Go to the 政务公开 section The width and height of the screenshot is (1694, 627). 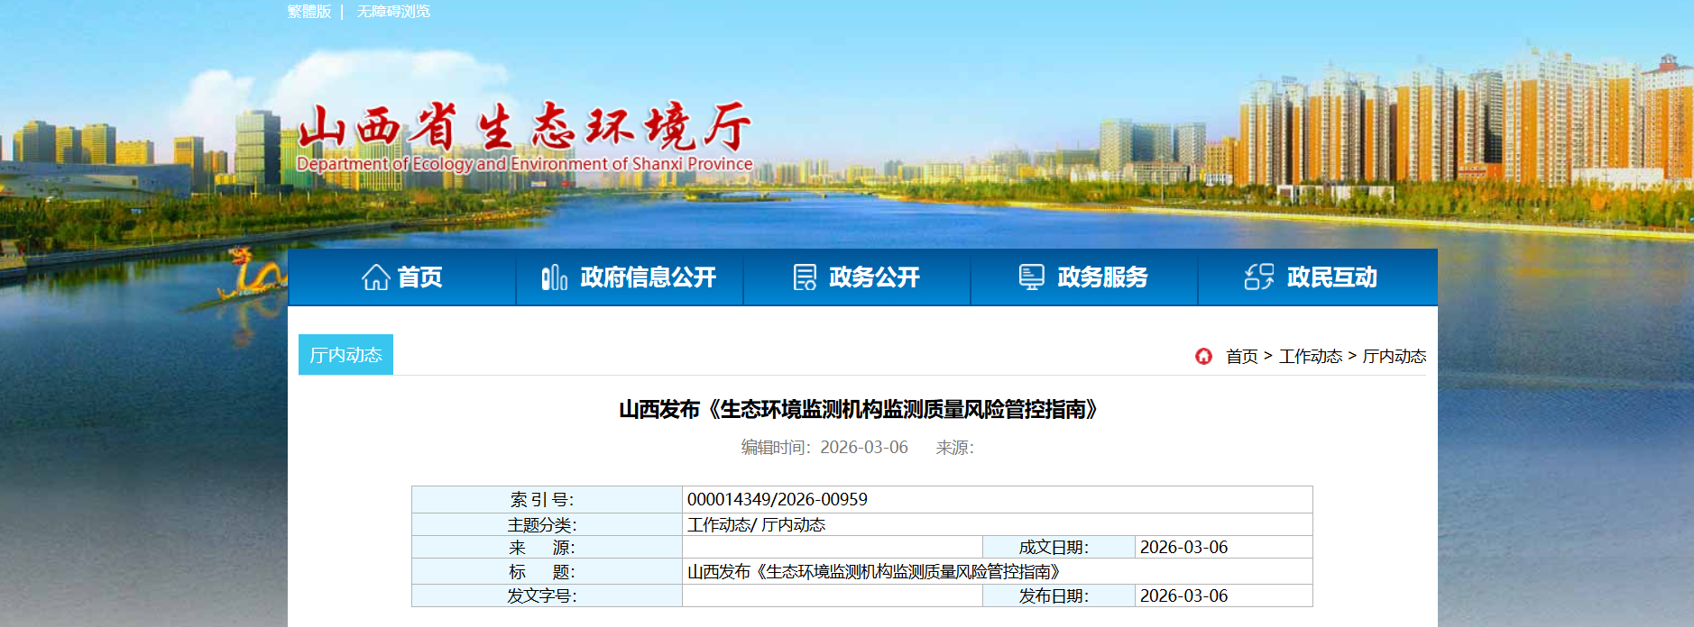(x=873, y=277)
